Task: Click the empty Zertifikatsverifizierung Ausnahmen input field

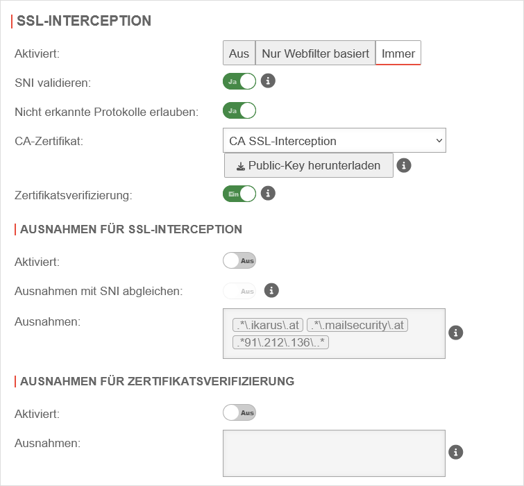Action: pos(334,453)
